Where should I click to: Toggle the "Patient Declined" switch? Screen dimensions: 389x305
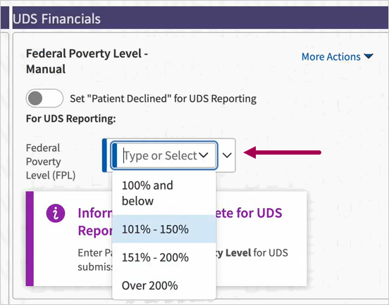pyautogui.click(x=44, y=98)
